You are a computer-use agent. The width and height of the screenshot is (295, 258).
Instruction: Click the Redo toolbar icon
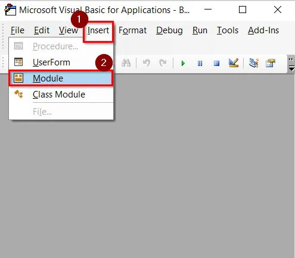pos(163,63)
